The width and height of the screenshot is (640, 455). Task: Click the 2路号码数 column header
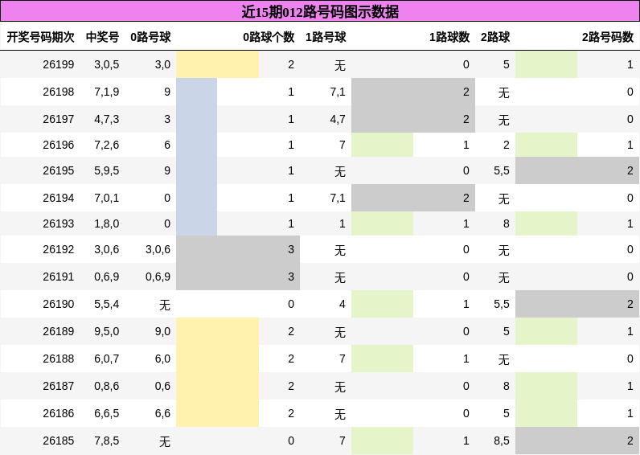[x=608, y=37]
